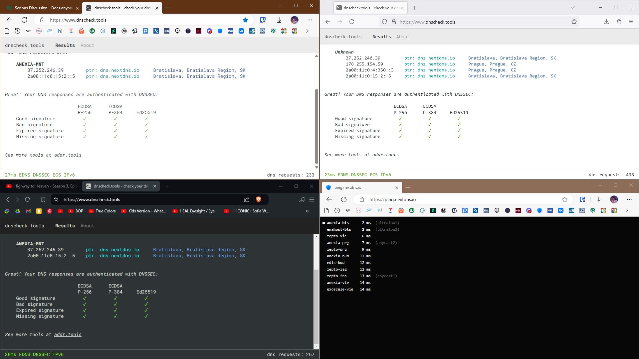Click the password manager icon in top-left Edge
The image size is (639, 359).
tap(263, 20)
